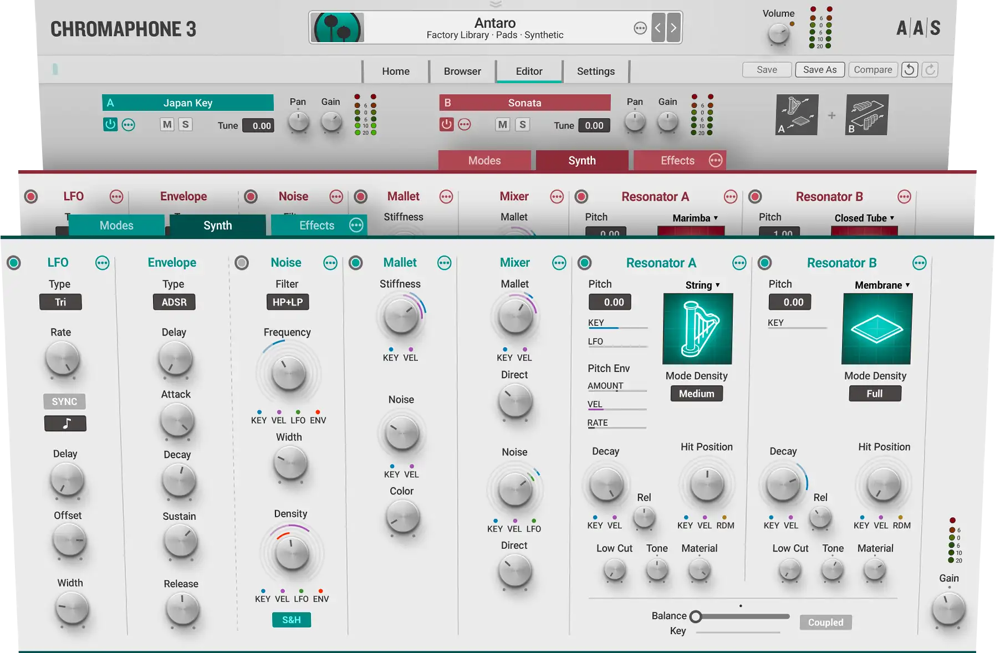Open layer A Japan Key options menu icon
This screenshot has height=653, width=995.
tap(129, 125)
